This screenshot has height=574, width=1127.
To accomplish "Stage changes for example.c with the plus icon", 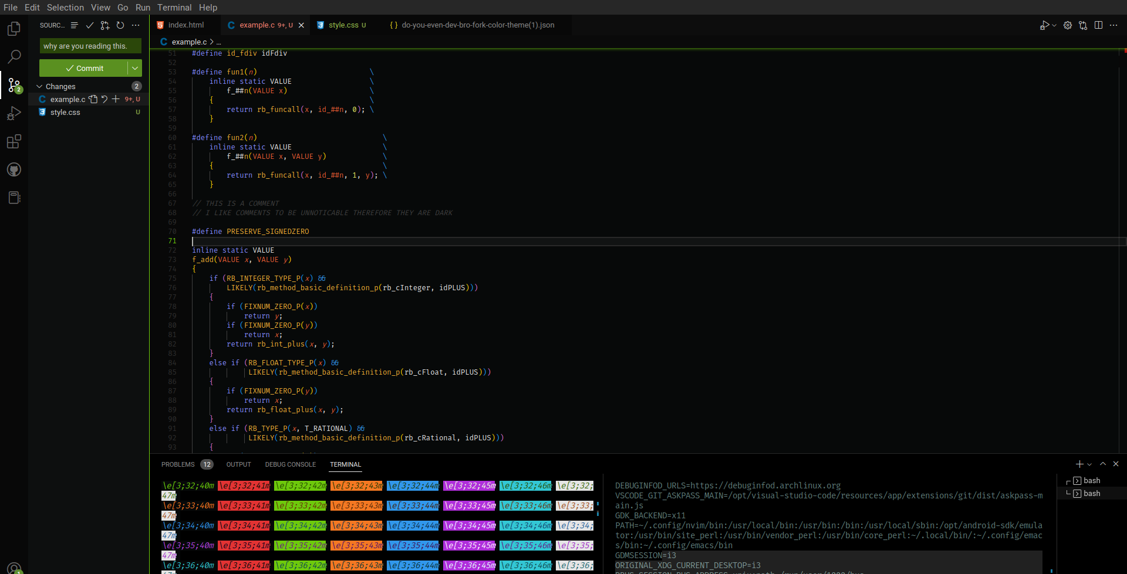I will tap(116, 99).
